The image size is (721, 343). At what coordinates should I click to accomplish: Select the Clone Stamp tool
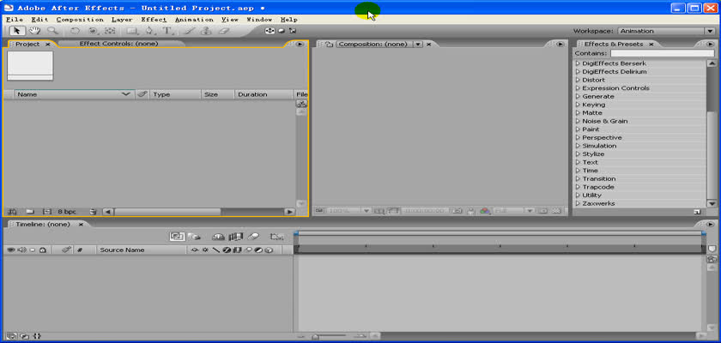click(x=206, y=31)
